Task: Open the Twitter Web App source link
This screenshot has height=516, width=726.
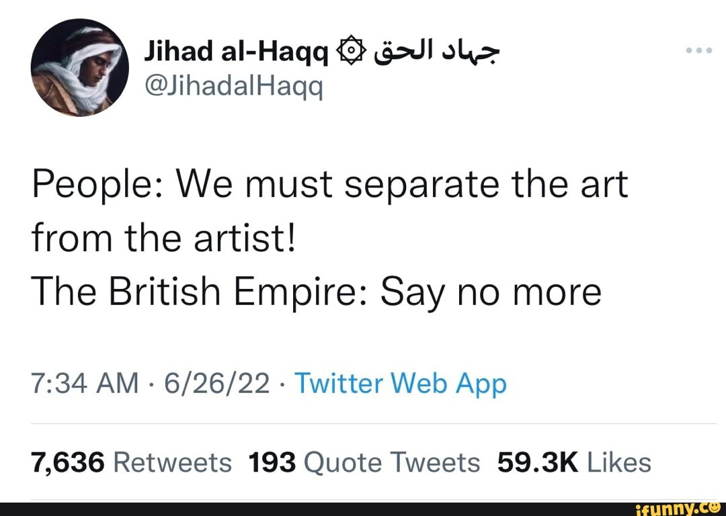Action: tap(401, 384)
